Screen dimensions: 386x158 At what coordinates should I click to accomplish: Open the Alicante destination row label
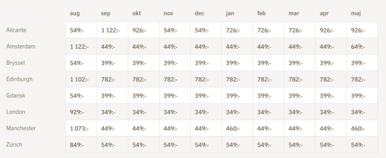coord(16,30)
